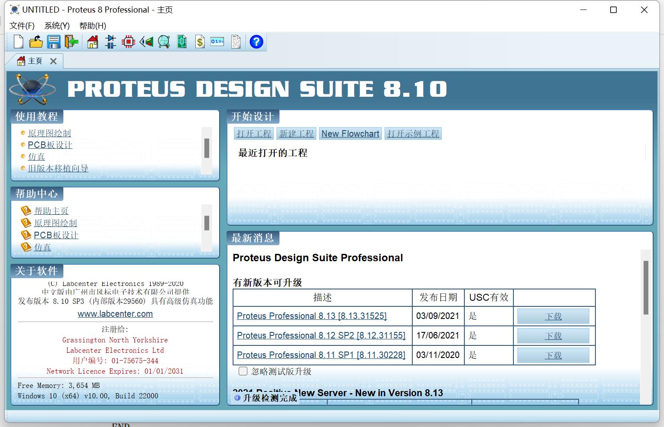The image size is (664, 427).
Task: Open the Source Code editor
Action: tap(217, 42)
